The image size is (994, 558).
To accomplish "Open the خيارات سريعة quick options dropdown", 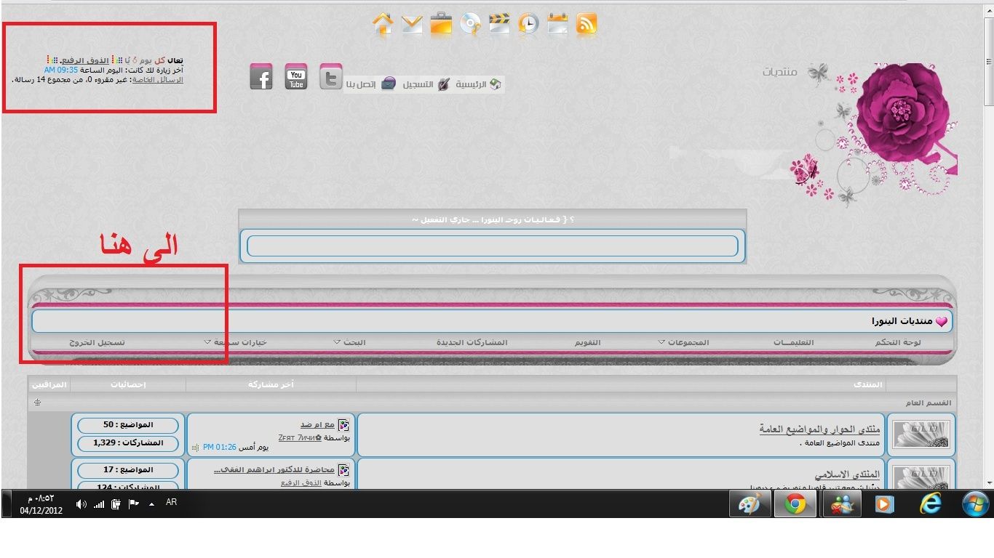I will point(236,342).
